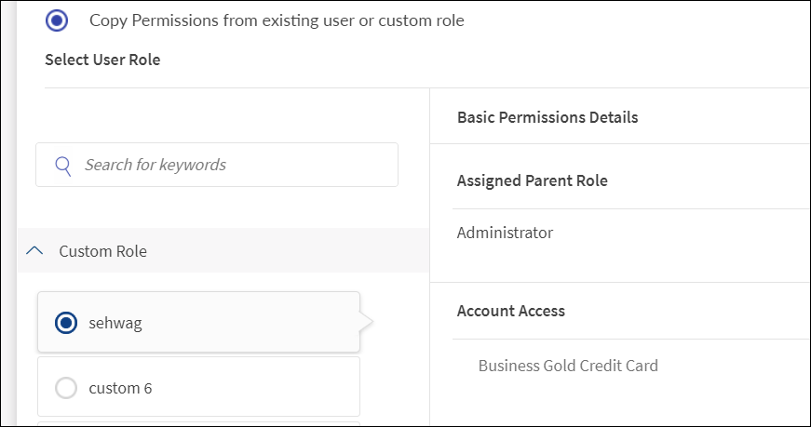
Task: Click the Basic Permissions Details heading
Action: point(547,117)
